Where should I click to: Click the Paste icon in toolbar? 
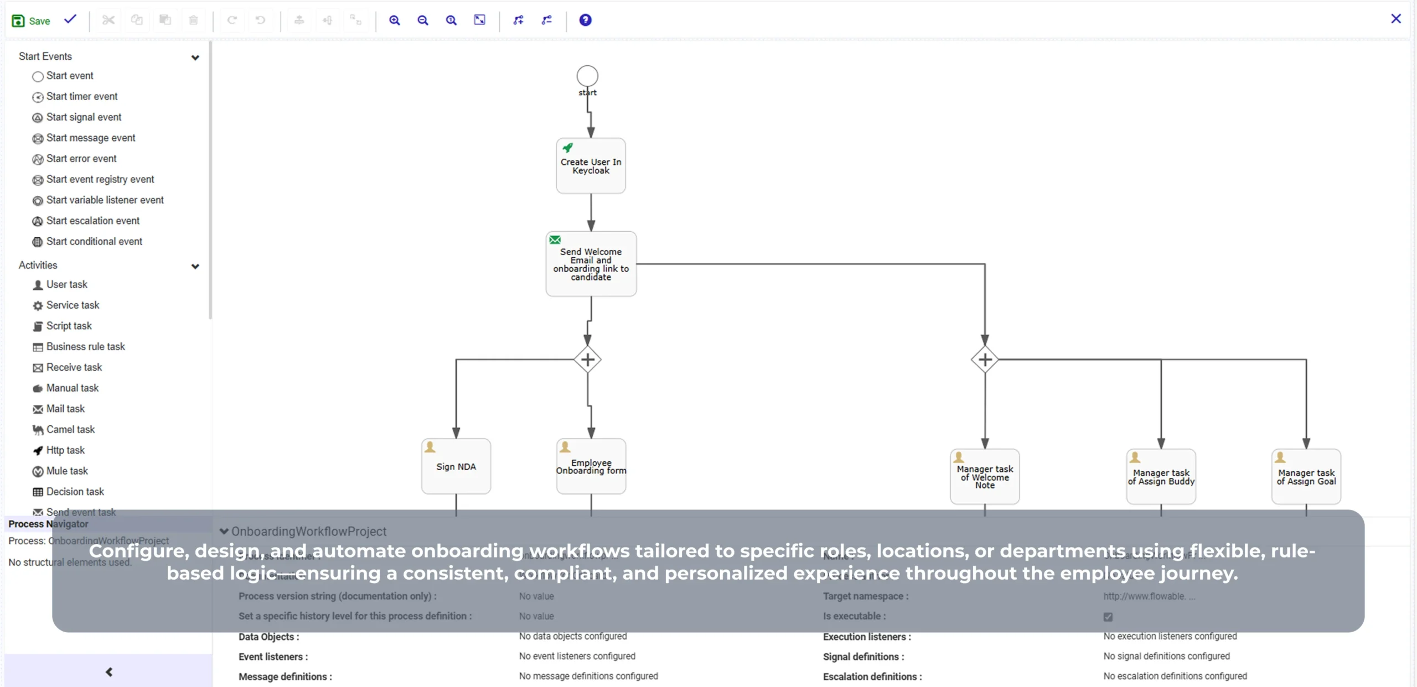tap(165, 20)
